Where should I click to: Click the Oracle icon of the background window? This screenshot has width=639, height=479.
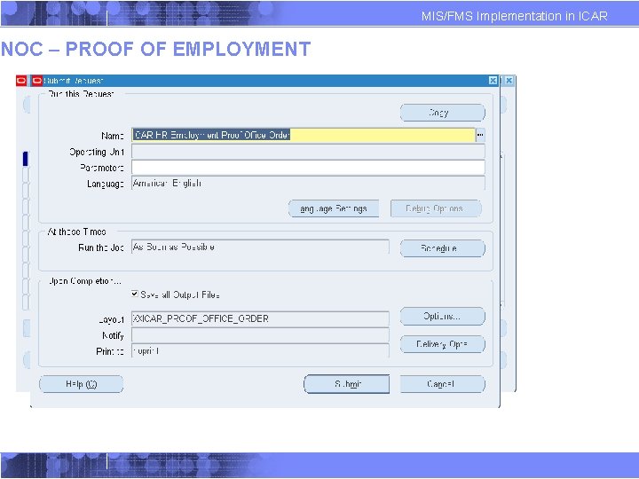(21, 81)
